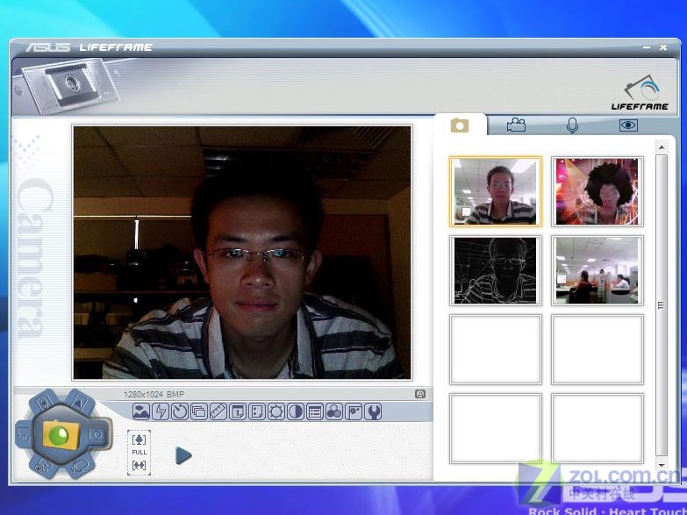Screen dimensions: 687x515
Task: Click the LifeFrame logo at top right
Action: 640,92
